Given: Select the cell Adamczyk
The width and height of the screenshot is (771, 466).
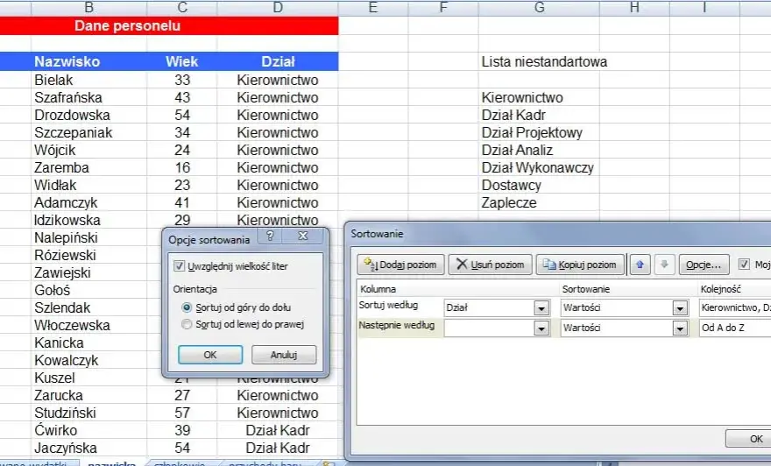Looking at the screenshot, I should click(89, 202).
